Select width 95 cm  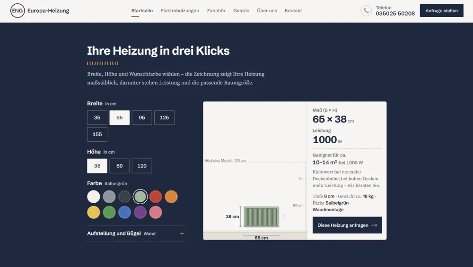142,118
